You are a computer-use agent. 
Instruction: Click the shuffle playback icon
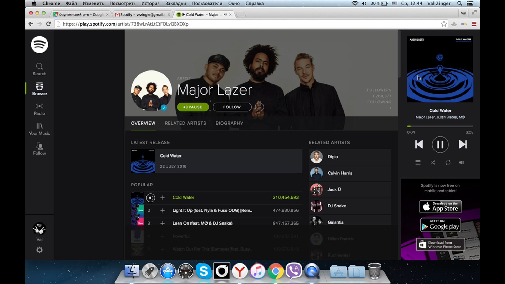coord(433,163)
